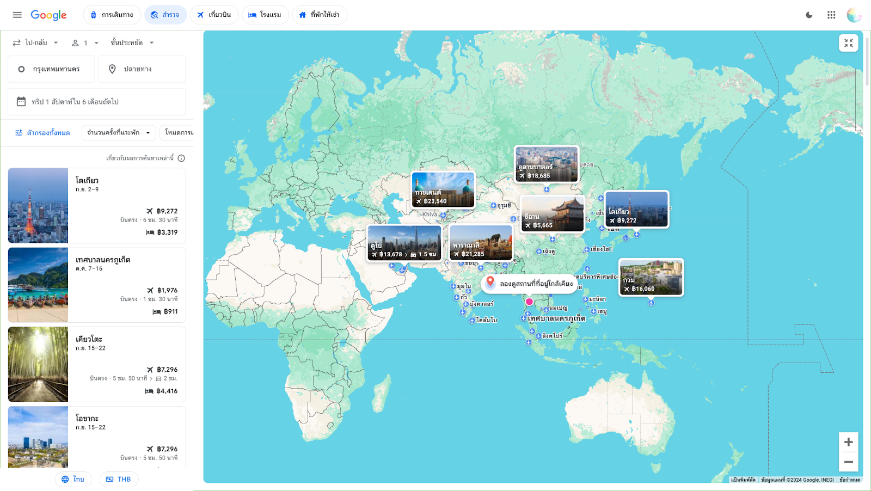Switch to the โรงแรม tab
Screen dimensions: 871x491
tap(265, 15)
